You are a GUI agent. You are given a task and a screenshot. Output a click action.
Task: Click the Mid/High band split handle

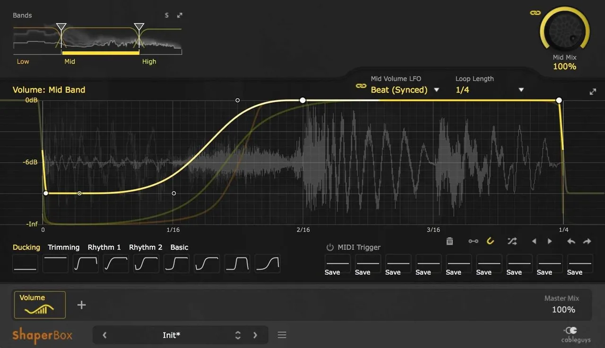point(139,27)
